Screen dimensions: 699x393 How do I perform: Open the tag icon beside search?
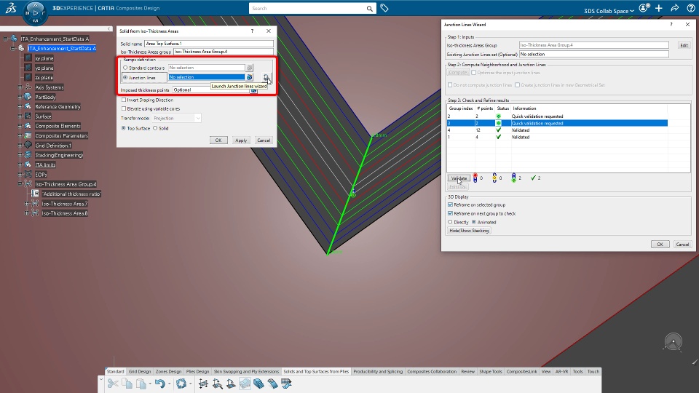(x=384, y=8)
